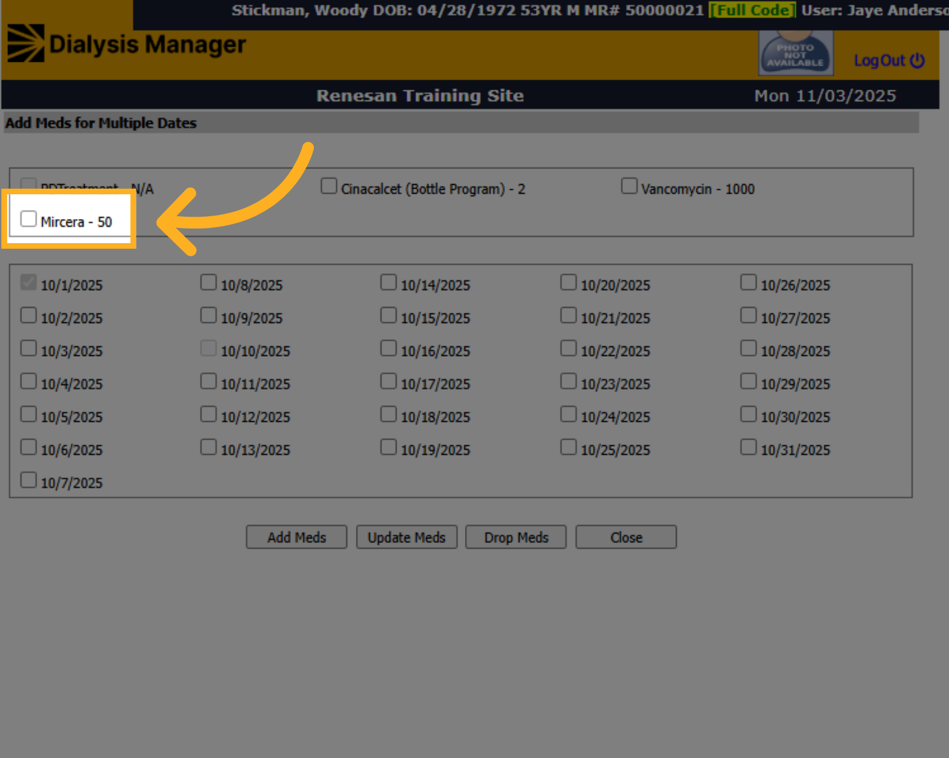
Task: Click the Full Code status badge
Action: [752, 10]
